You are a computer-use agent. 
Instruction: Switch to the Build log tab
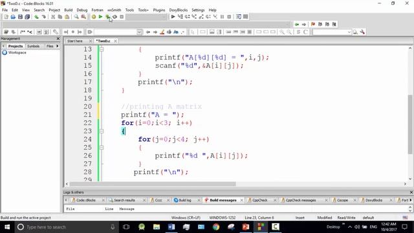click(185, 200)
